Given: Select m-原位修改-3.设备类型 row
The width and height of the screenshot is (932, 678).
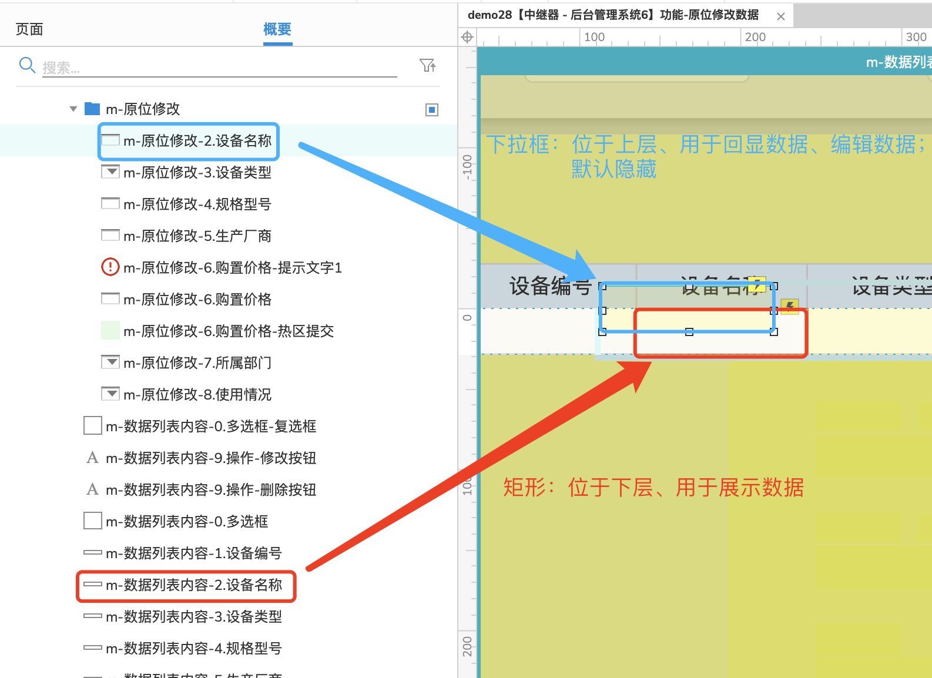Looking at the screenshot, I should (x=229, y=173).
